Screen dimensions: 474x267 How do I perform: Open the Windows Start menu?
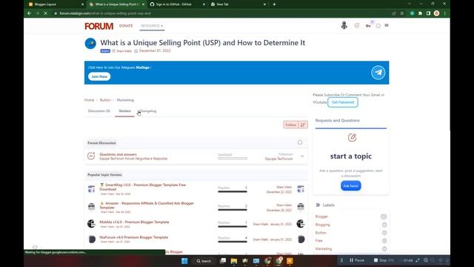coord(184,260)
